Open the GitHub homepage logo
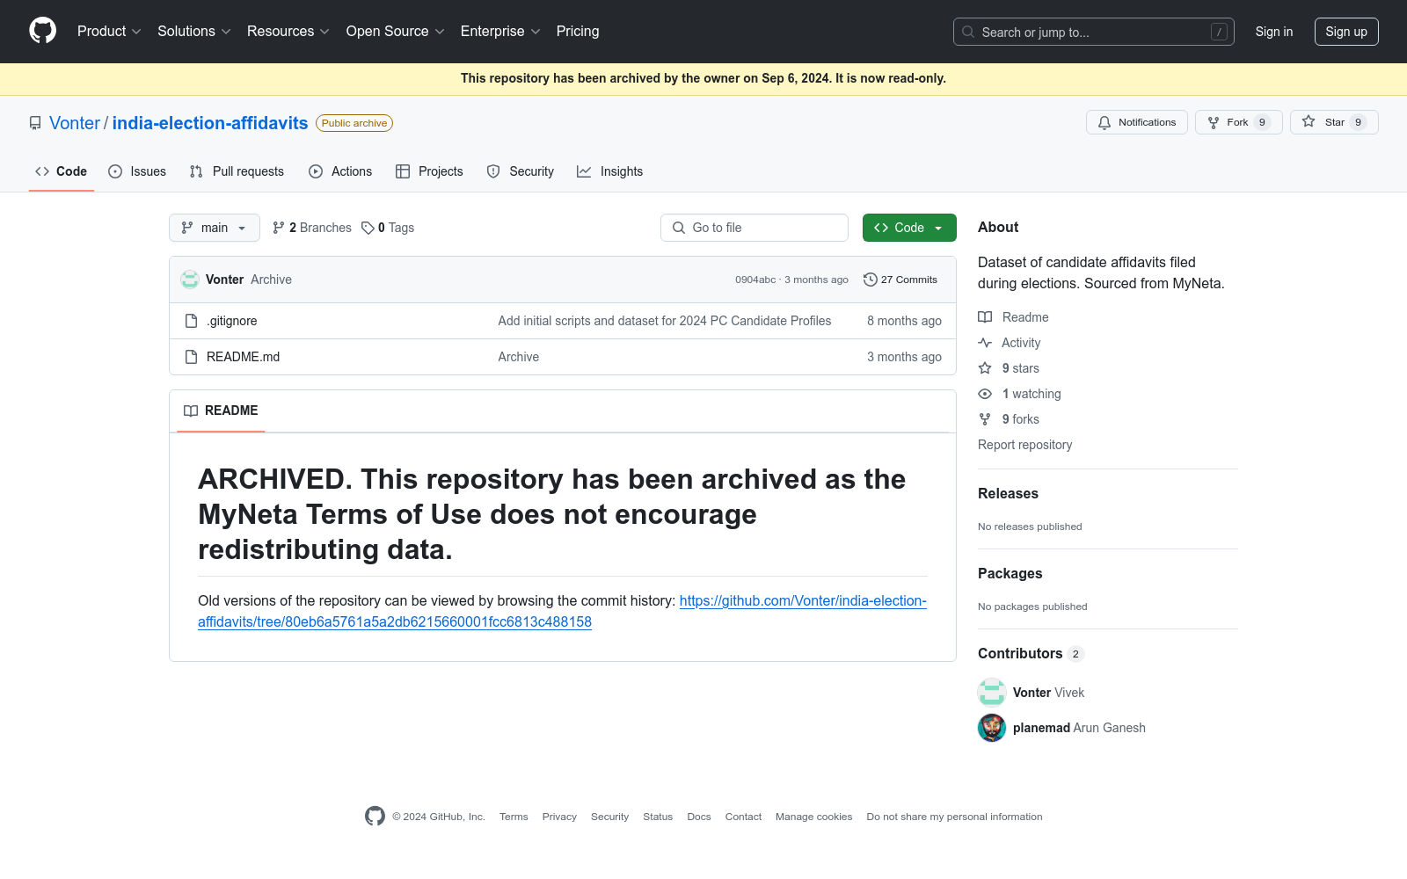Screen dimensions: 1407x879 tap(42, 31)
